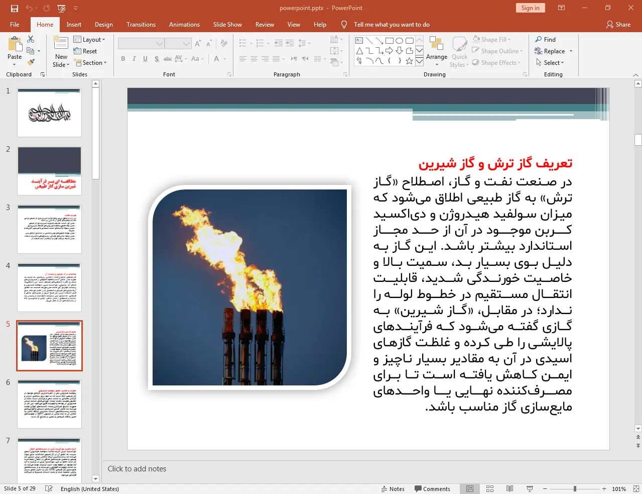Expand the shapes gallery More arrow
The image size is (642, 494).
click(420, 61)
